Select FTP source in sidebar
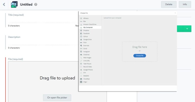 (90, 73)
